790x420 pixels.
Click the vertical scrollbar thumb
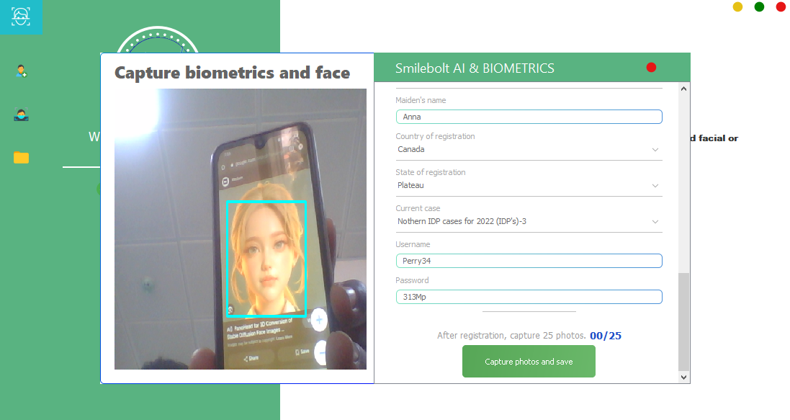coord(683,322)
